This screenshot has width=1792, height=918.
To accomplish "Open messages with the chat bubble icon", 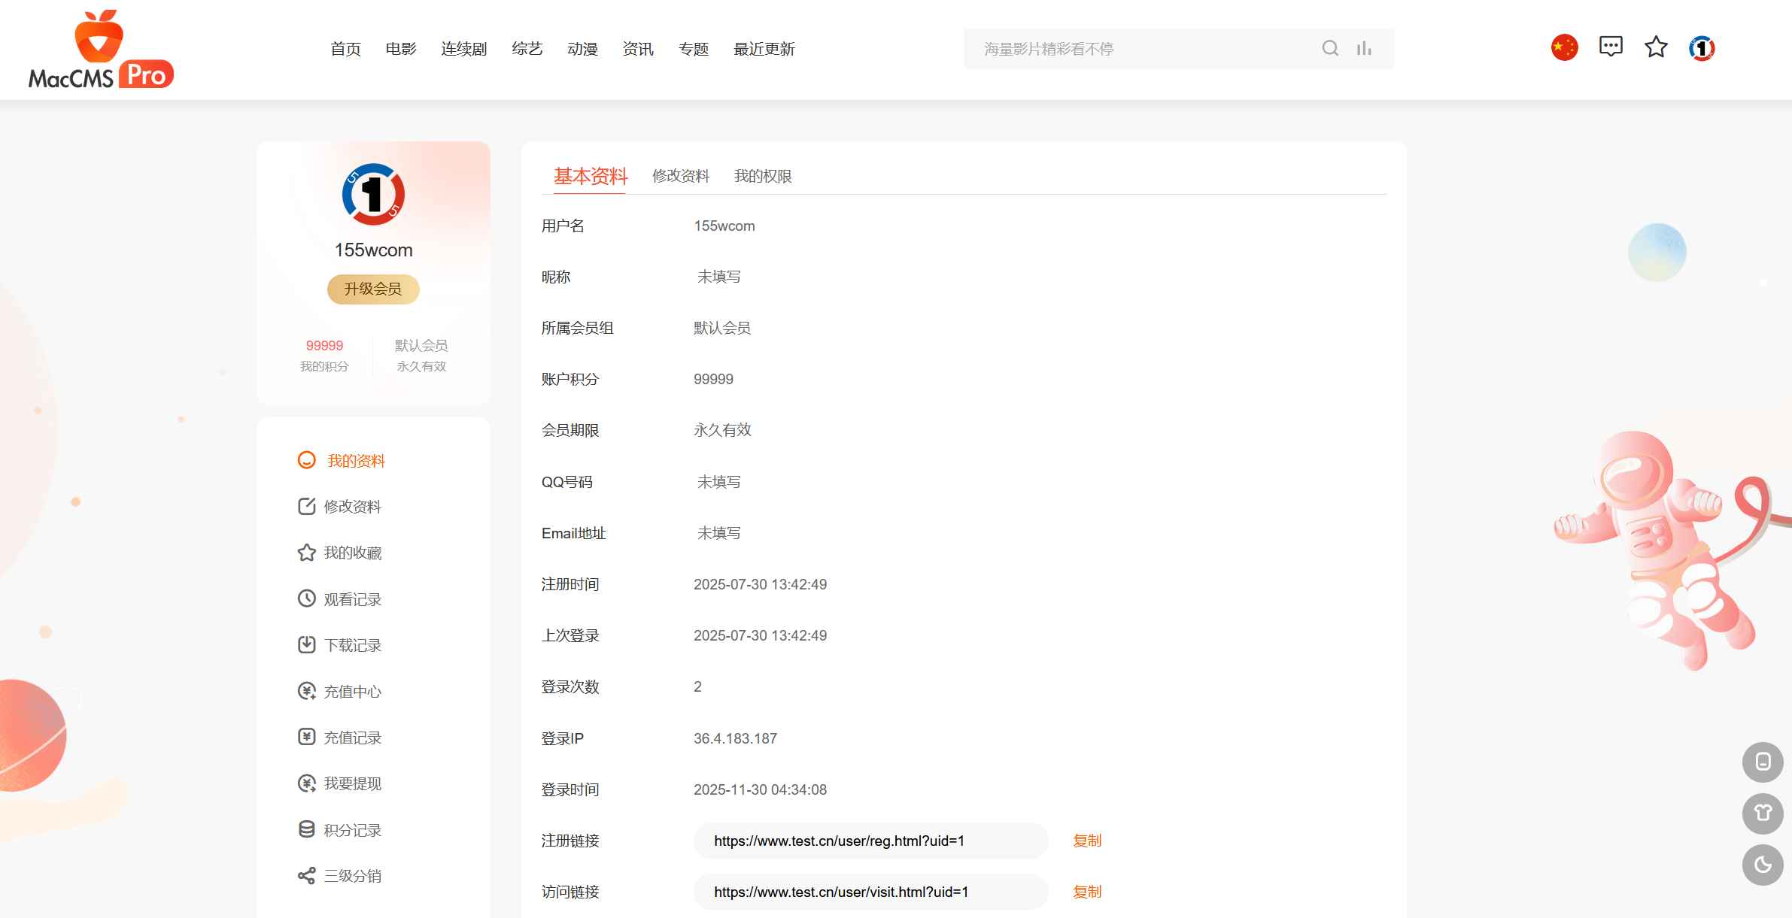I will tap(1610, 47).
